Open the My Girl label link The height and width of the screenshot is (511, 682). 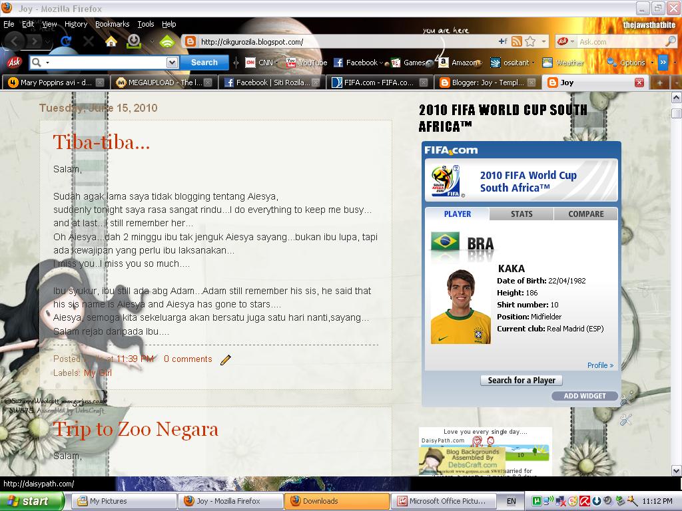coord(98,373)
